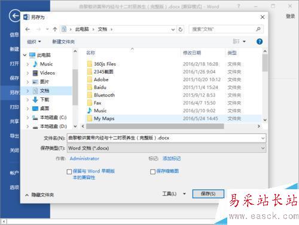The image size is (299, 225).
Task: Select Videos in navigation tree
Action: (x=47, y=73)
